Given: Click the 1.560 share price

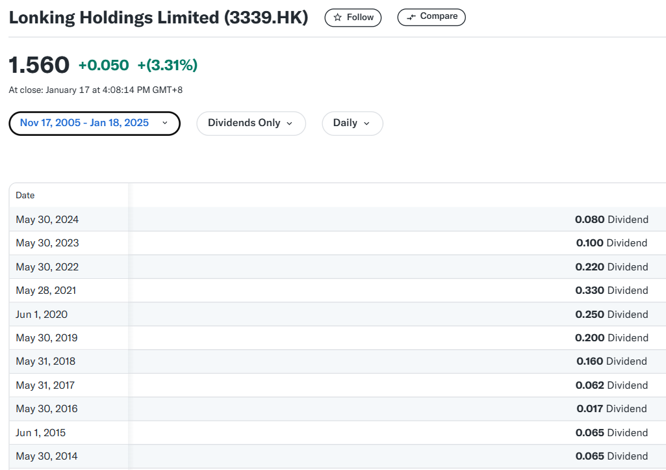Looking at the screenshot, I should point(39,65).
